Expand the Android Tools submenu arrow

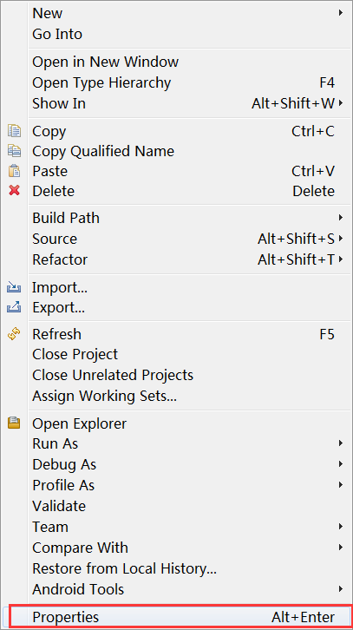[x=340, y=589]
